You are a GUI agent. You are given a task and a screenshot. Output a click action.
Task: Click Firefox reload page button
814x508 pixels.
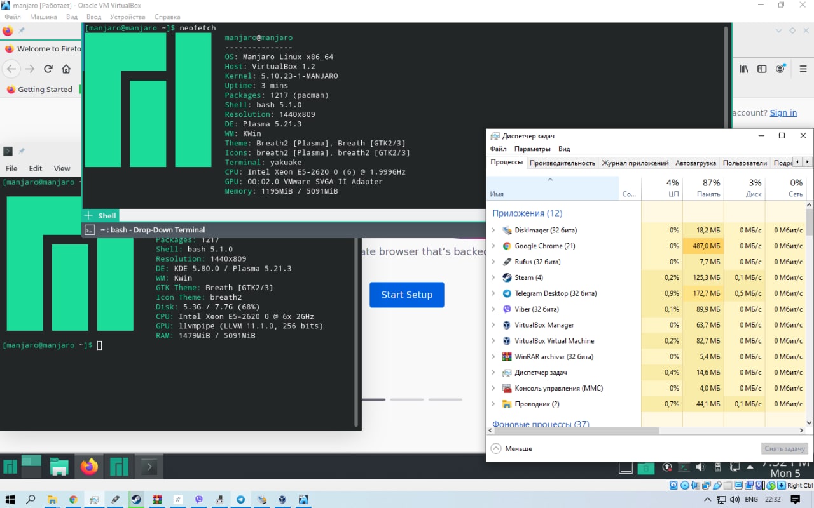(48, 69)
